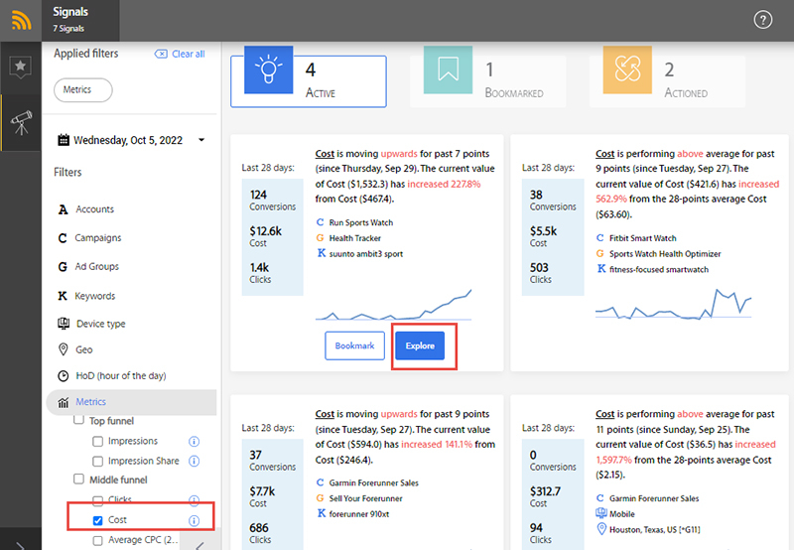
Task: Switch to the Actioned signals tab
Action: 658,81
